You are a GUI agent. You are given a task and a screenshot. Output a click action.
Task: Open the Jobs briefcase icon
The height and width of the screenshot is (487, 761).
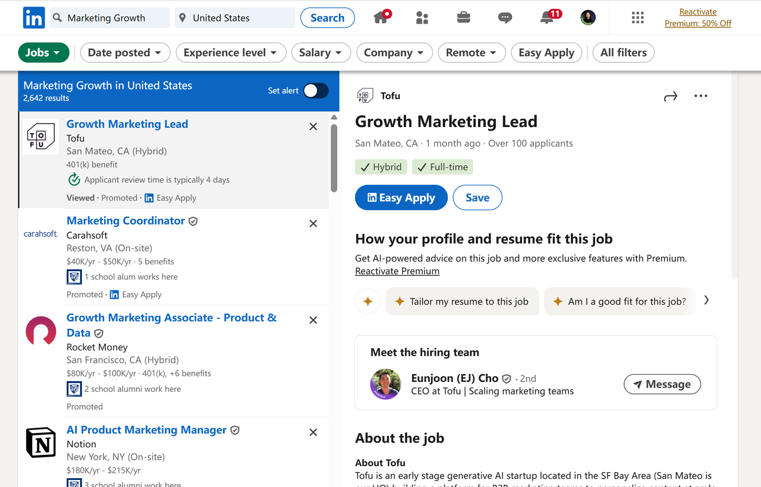pyautogui.click(x=464, y=18)
